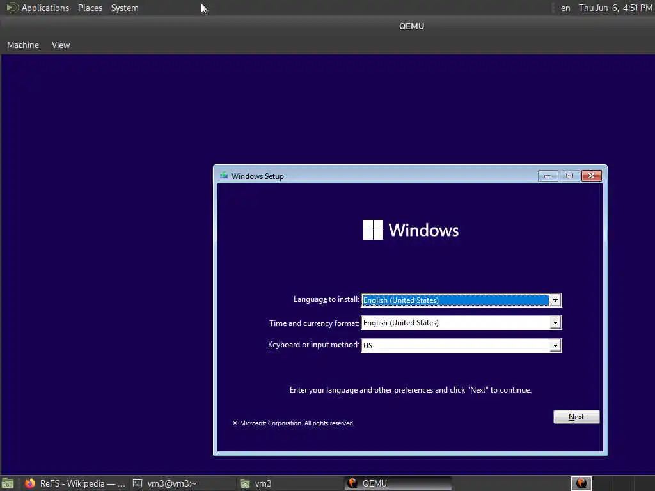
Task: Open the Time and currency format dropdown arrow
Action: pyautogui.click(x=555, y=323)
